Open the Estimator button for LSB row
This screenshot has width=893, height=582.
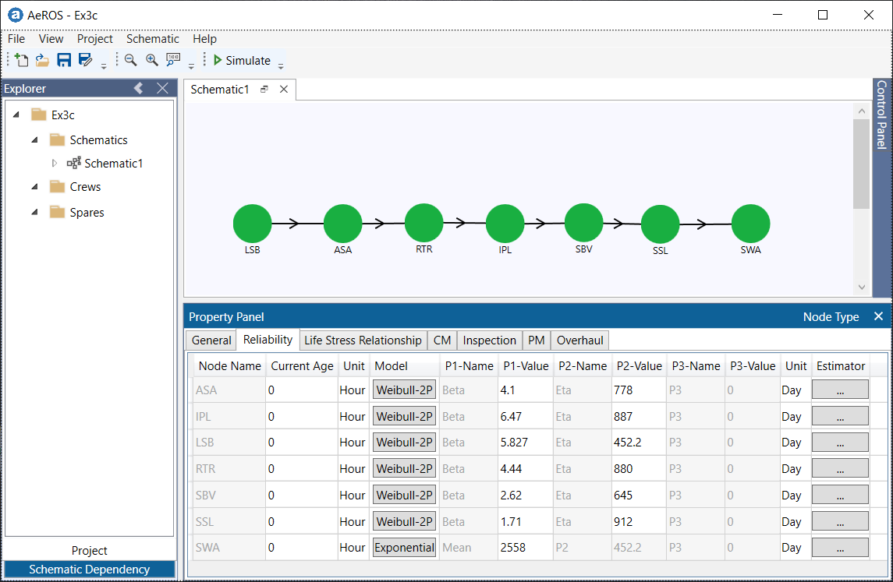tap(840, 442)
